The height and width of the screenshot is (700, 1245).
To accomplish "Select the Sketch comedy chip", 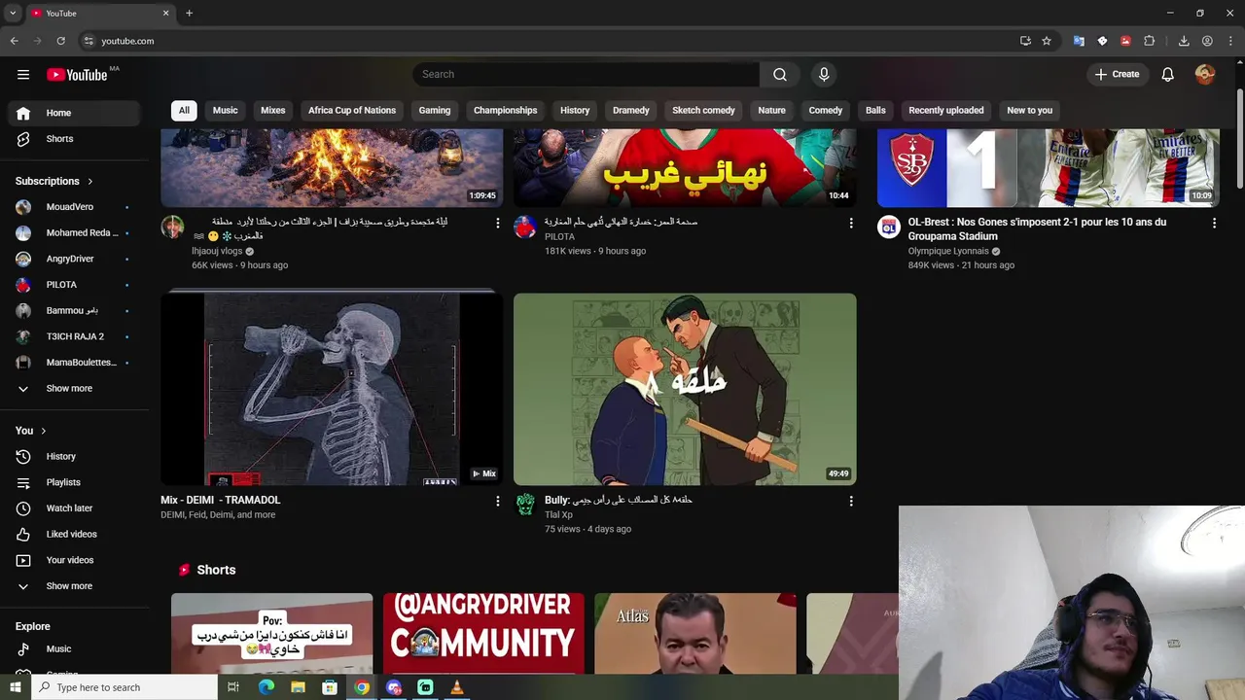I will (703, 111).
